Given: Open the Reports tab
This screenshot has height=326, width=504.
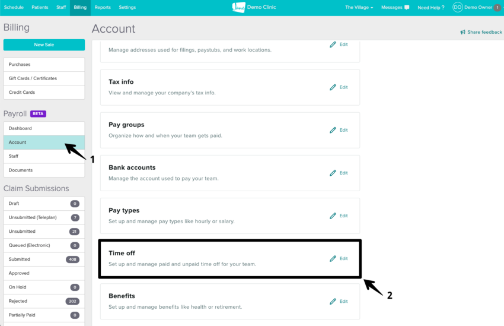Looking at the screenshot, I should click(x=103, y=8).
